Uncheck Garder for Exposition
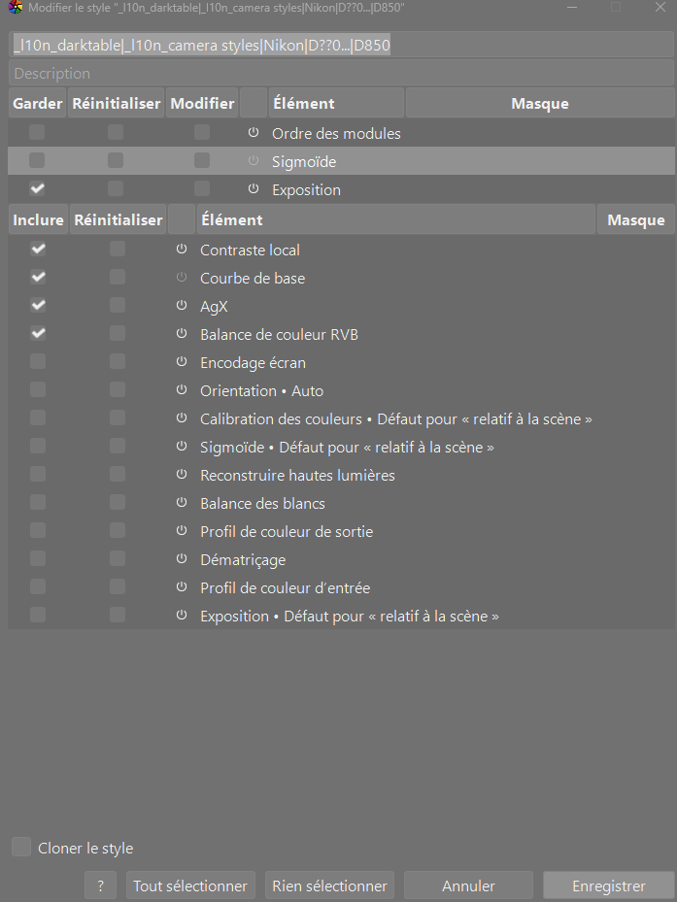This screenshot has width=677, height=902. click(x=38, y=188)
